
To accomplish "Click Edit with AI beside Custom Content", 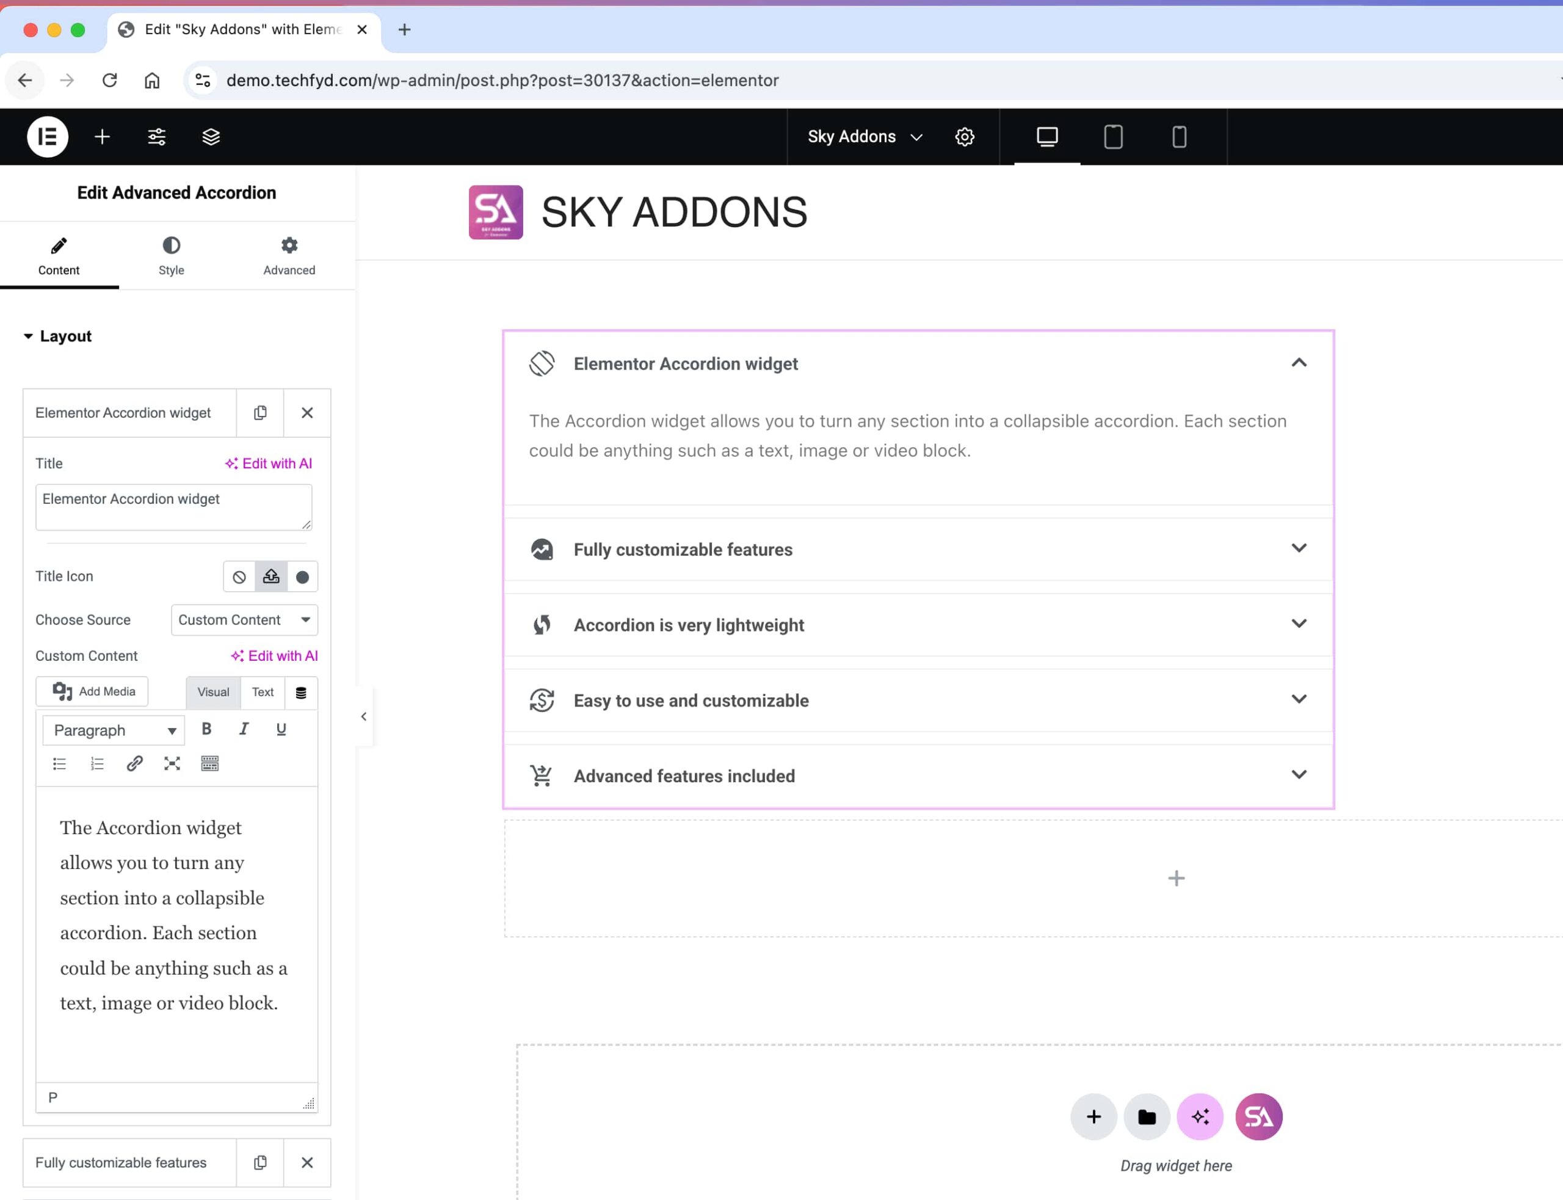I will click(x=274, y=656).
